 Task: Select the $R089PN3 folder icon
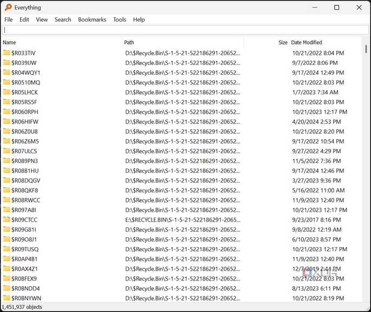pos(6,161)
